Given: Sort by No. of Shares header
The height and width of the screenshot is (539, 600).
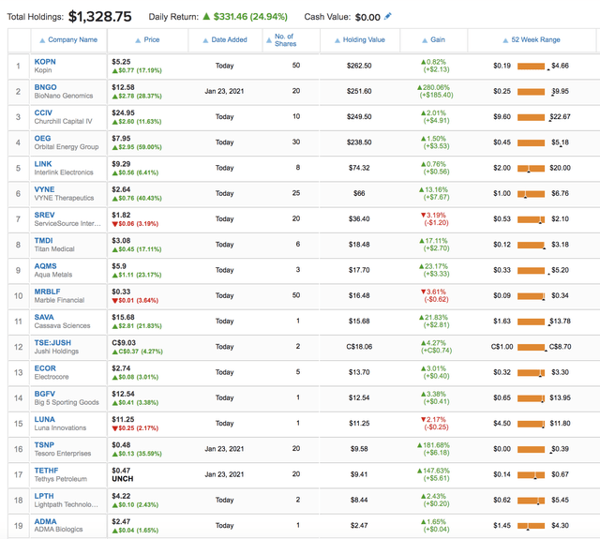Looking at the screenshot, I should [281, 39].
